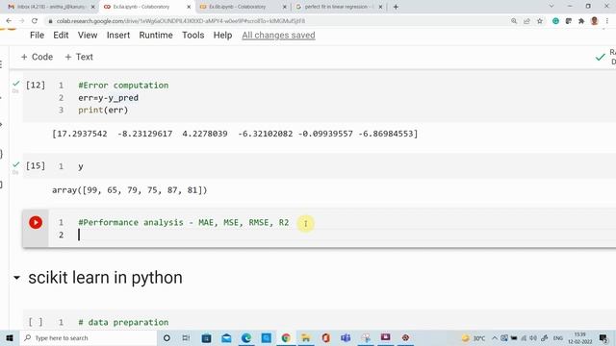The width and height of the screenshot is (616, 346).
Task: Click the connected RAM/Disk checkmark indicator
Action: (600, 58)
